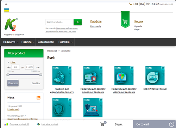The width and height of the screenshot is (176, 128).
Task: Expand the Послуги dropdown menu
Action: click(x=27, y=42)
